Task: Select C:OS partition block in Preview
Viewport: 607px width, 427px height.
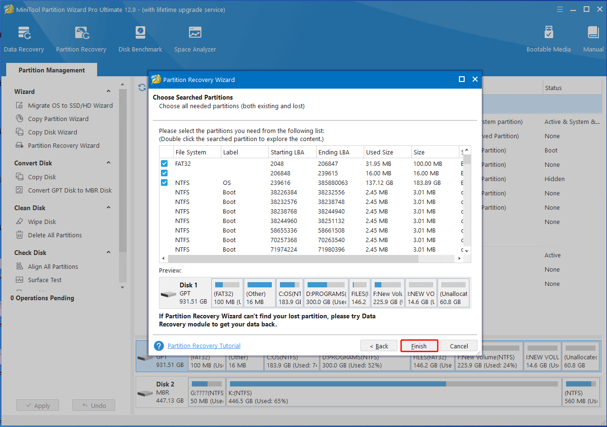Action: 289,293
